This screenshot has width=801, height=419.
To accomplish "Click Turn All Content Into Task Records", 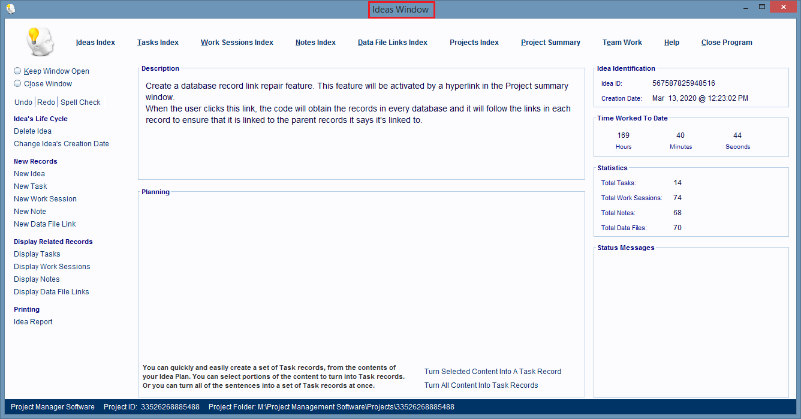I will pyautogui.click(x=481, y=385).
